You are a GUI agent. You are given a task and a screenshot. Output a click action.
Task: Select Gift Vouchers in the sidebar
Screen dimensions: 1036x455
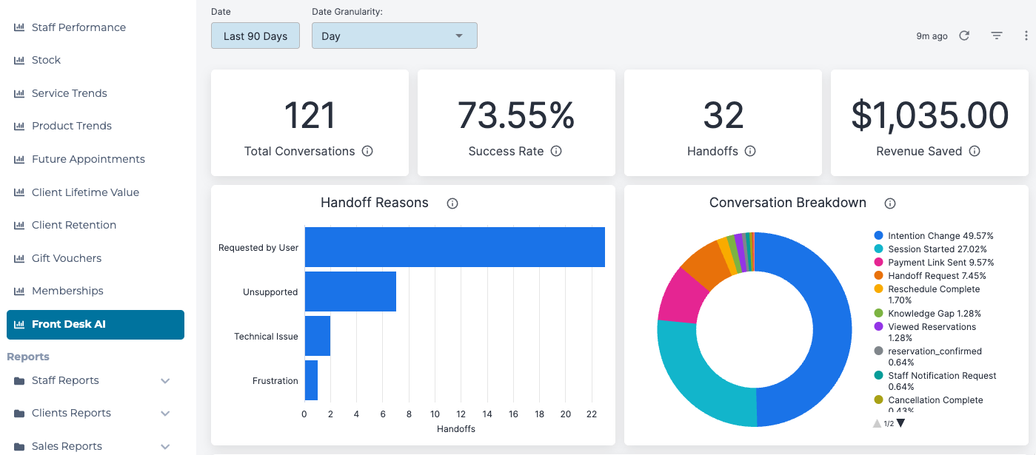67,258
